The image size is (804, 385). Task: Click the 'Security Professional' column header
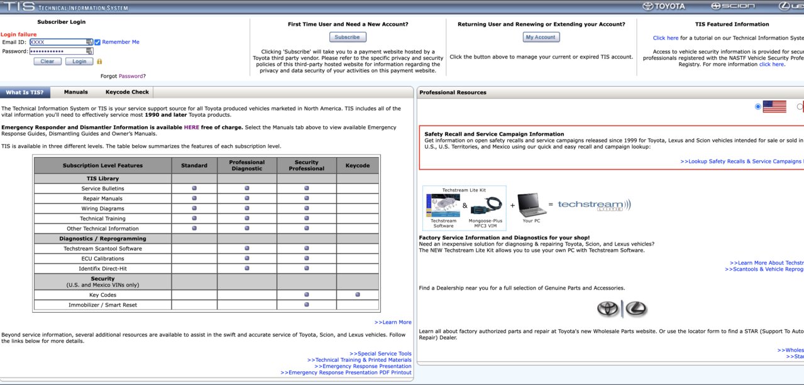pyautogui.click(x=306, y=165)
